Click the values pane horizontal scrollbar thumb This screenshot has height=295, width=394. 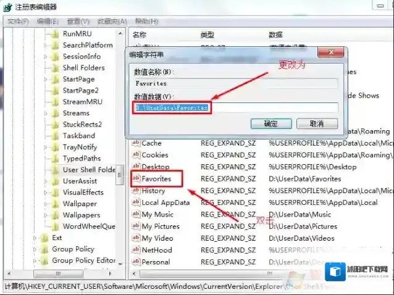coord(269,273)
